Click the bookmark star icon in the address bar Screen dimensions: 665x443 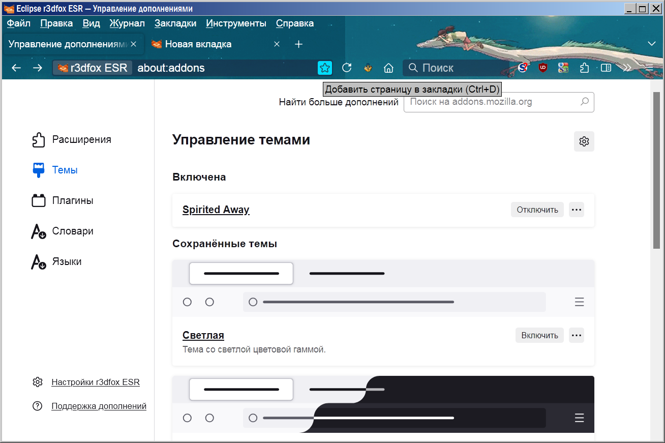[325, 68]
